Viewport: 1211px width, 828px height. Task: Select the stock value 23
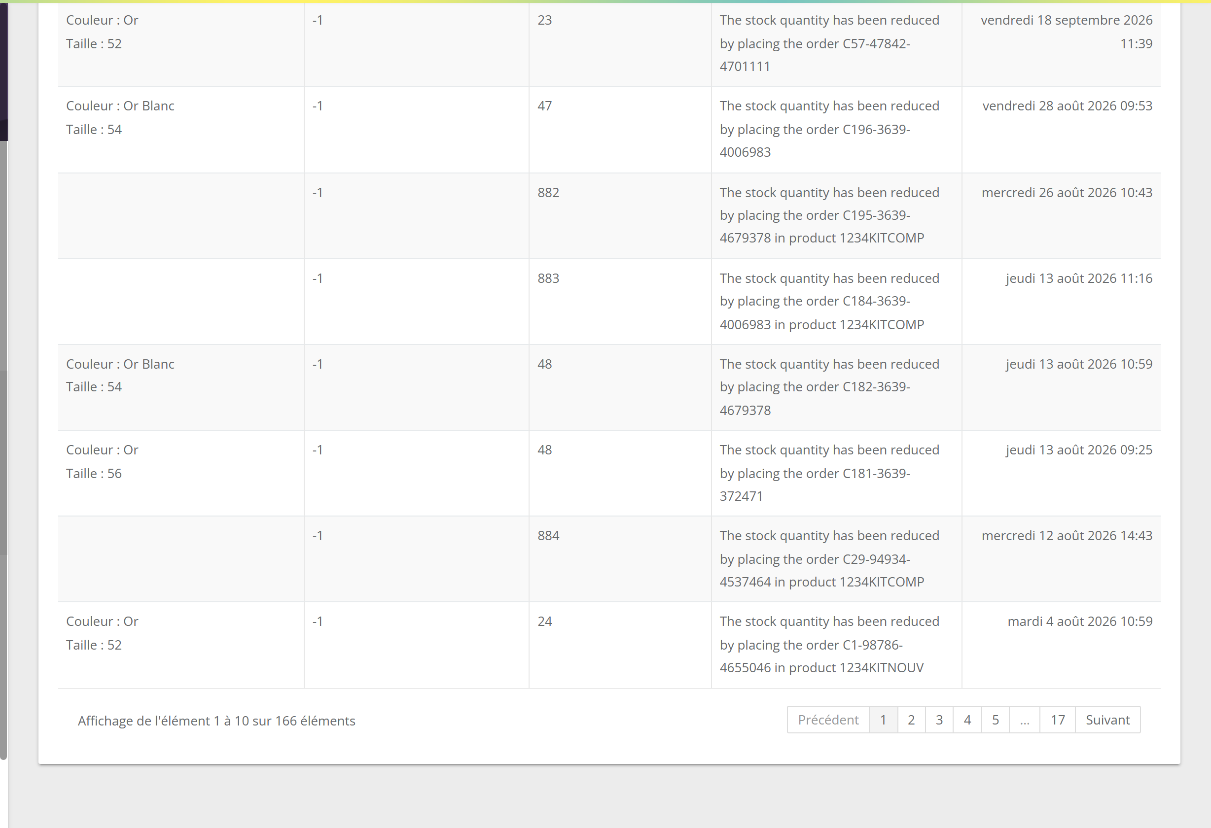pyautogui.click(x=544, y=20)
